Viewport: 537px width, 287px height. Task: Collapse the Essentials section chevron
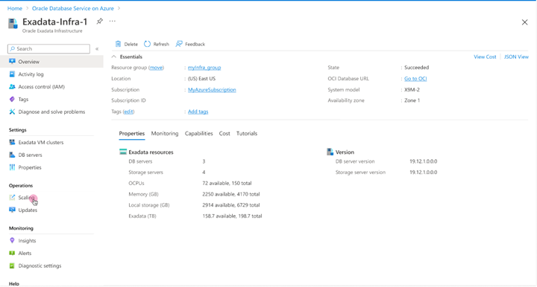114,57
